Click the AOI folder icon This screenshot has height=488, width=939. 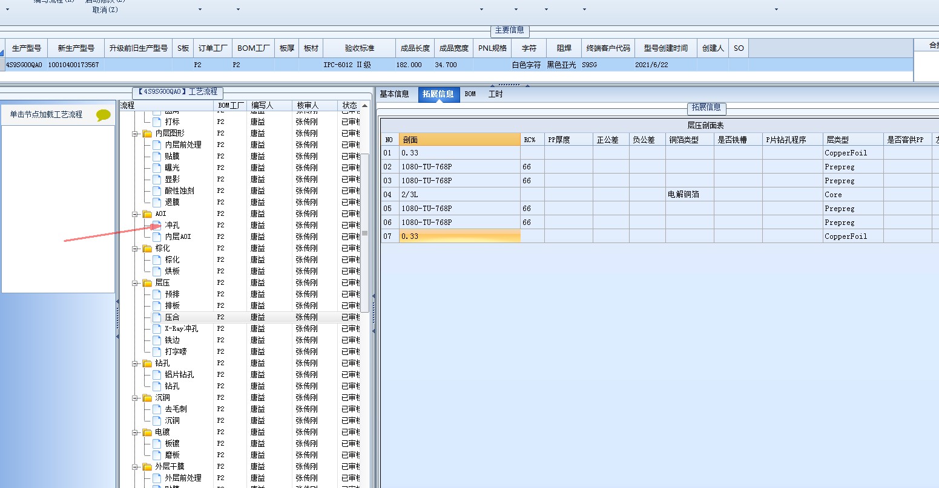pyautogui.click(x=147, y=213)
